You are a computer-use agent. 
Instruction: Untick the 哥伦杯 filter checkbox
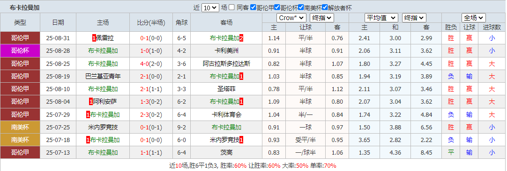[277, 7]
